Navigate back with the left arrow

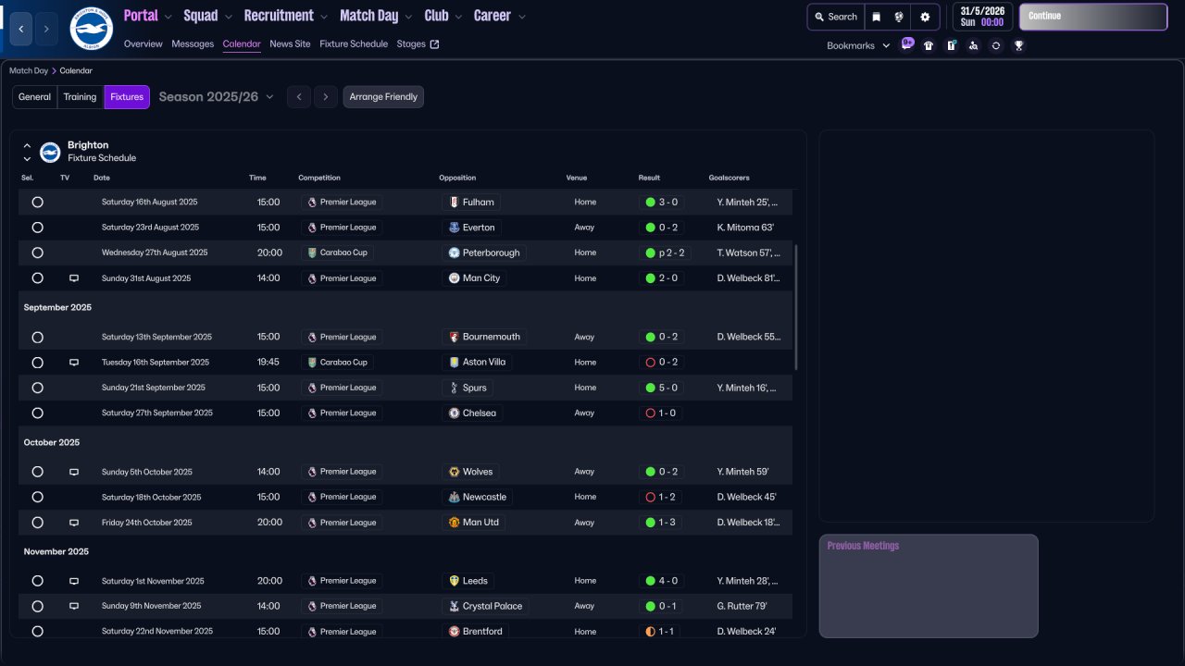tap(21, 29)
